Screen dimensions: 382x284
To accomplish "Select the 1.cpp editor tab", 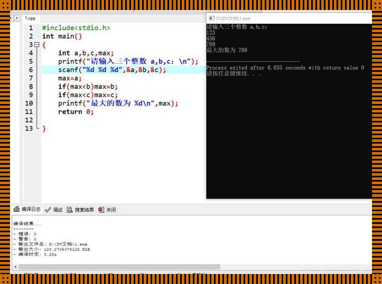I will pos(31,18).
